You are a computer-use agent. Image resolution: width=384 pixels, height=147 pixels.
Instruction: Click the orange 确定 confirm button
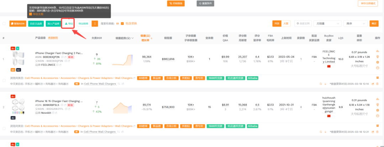pos(374,24)
